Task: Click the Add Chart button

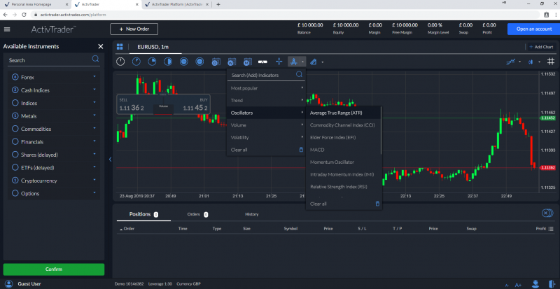Action: click(x=541, y=47)
